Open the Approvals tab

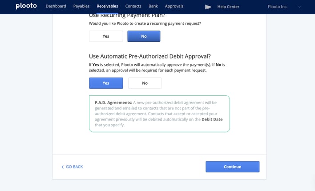tap(174, 6)
